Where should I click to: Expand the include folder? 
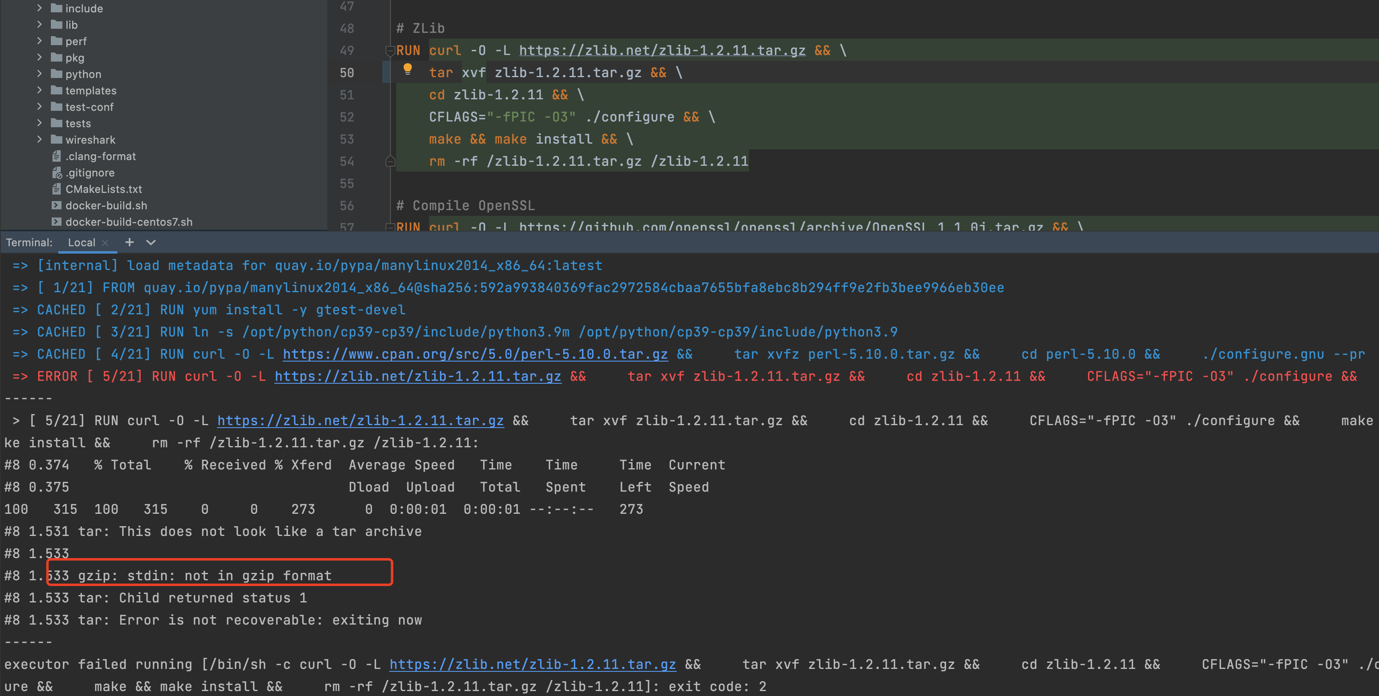40,8
